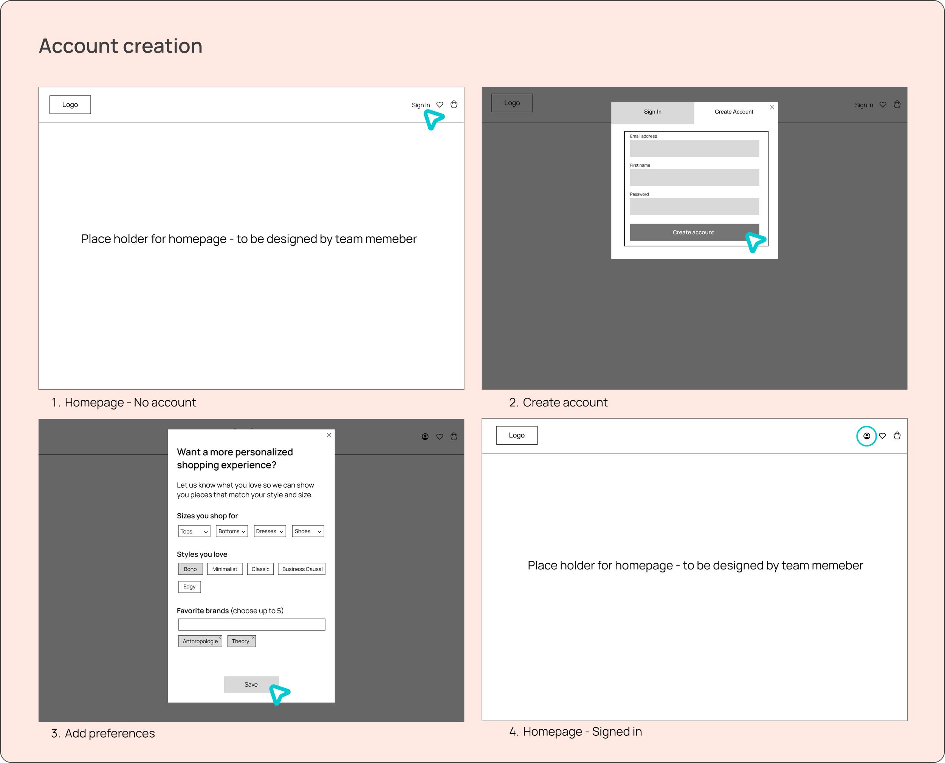The height and width of the screenshot is (763, 945).
Task: Click wishlist heart icon on no-account homepage
Action: 440,105
